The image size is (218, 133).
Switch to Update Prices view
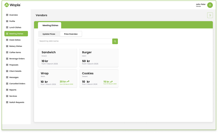(x=49, y=34)
